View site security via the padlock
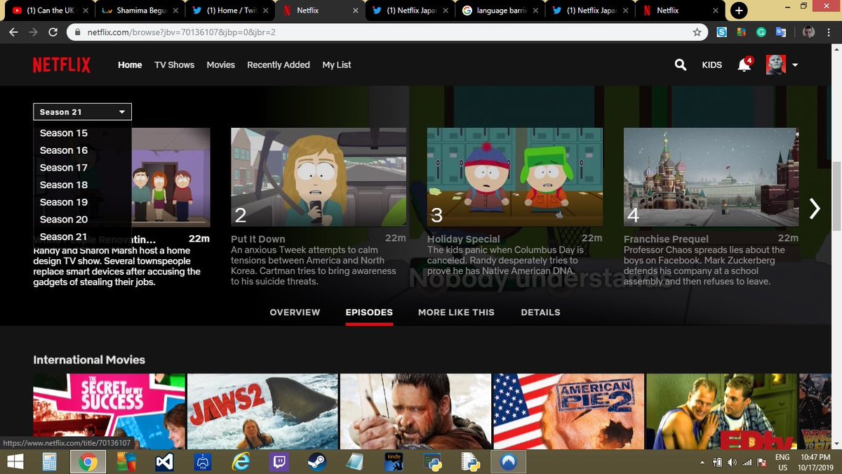Image resolution: width=842 pixels, height=474 pixels. pos(76,32)
